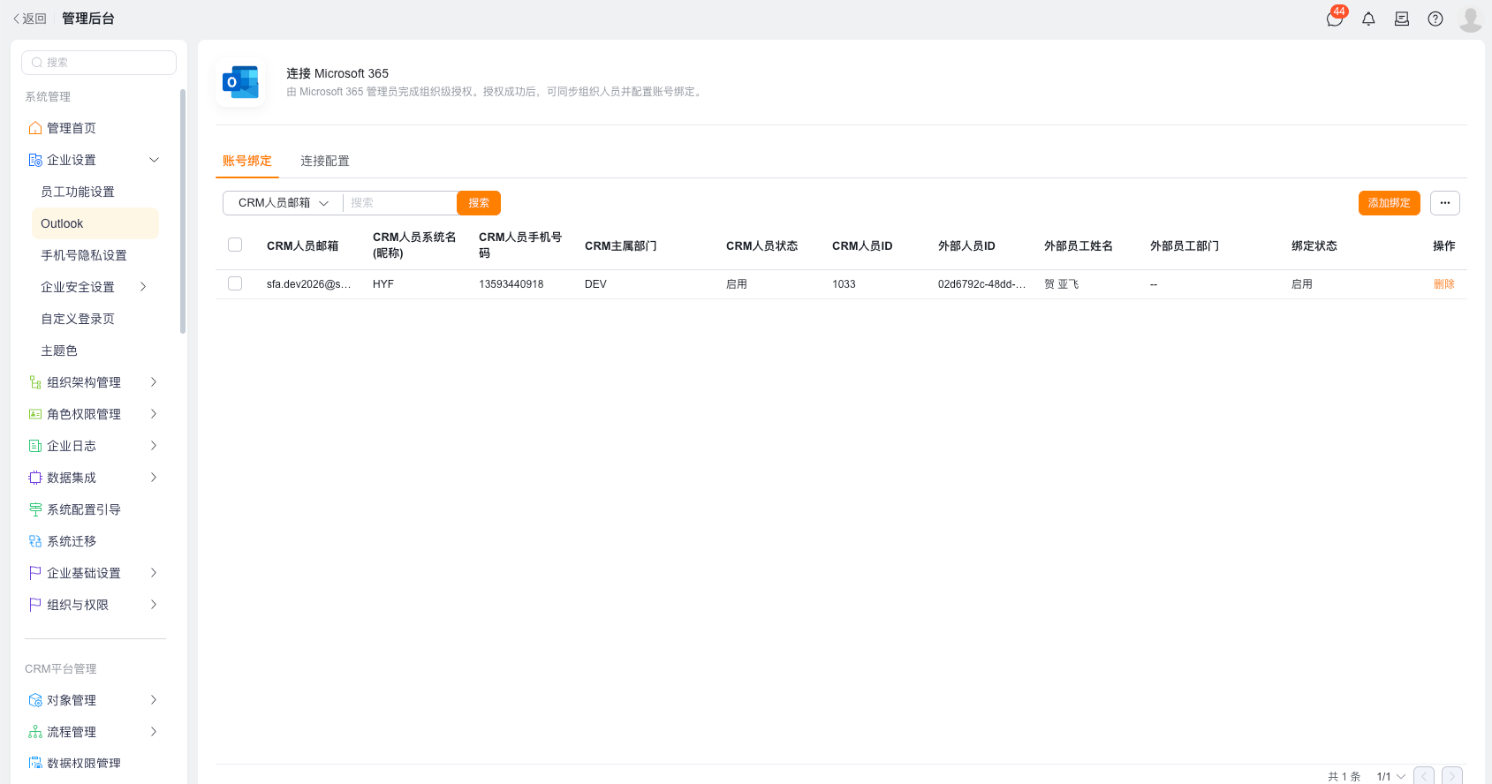The height and width of the screenshot is (784, 1492).
Task: Focus the sidebar 搜索 input field
Action: click(x=99, y=63)
